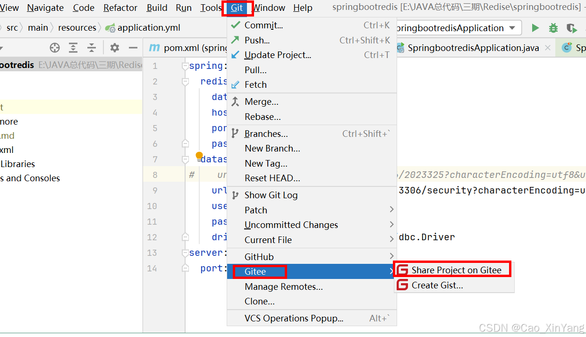This screenshot has width=586, height=337.
Task: Select the 's and Consoles' project tree node
Action: point(30,178)
